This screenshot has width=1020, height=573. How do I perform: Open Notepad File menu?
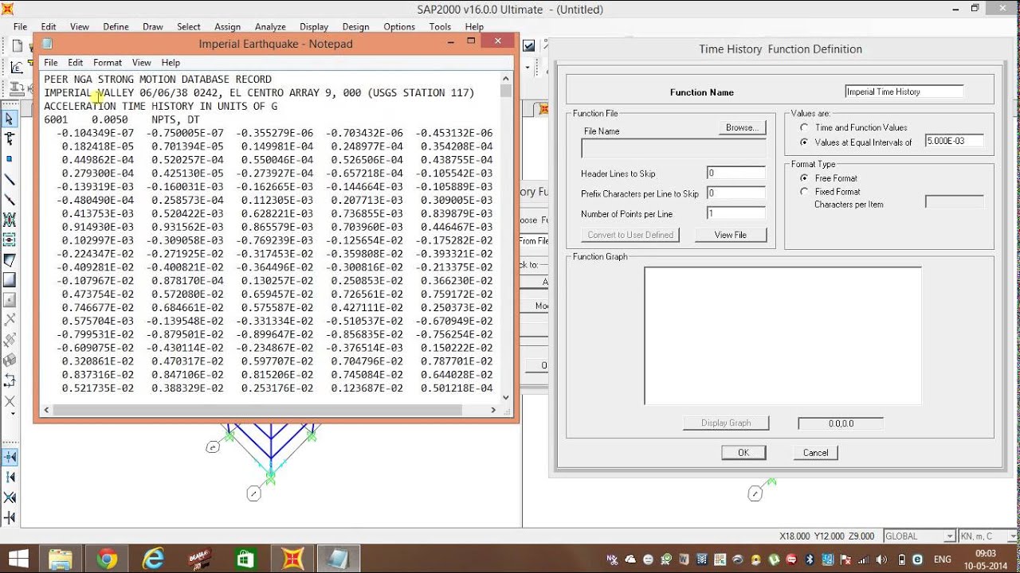50,62
